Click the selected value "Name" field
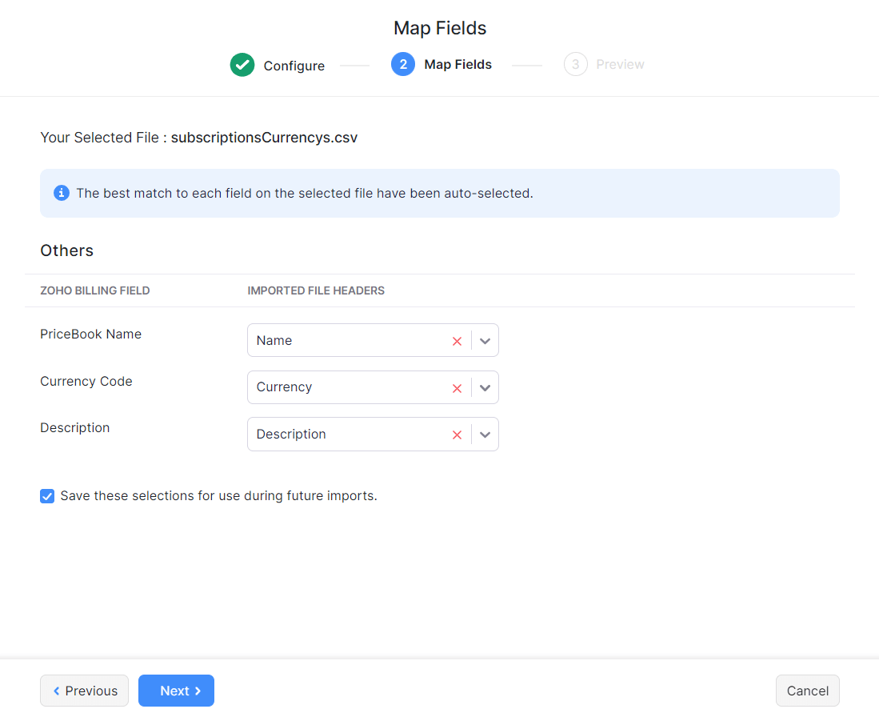Image resolution: width=879 pixels, height=717 pixels. [348, 341]
